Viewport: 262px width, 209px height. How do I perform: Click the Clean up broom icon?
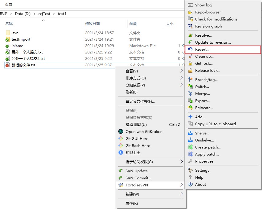coord(190,57)
